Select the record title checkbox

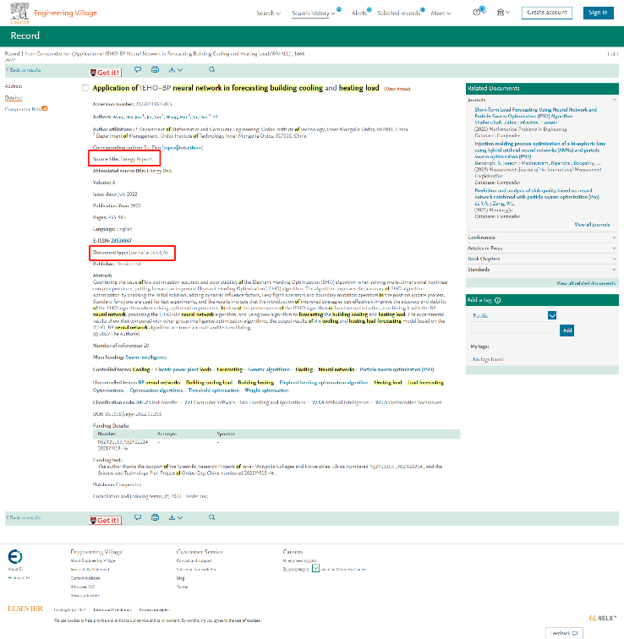(85, 88)
